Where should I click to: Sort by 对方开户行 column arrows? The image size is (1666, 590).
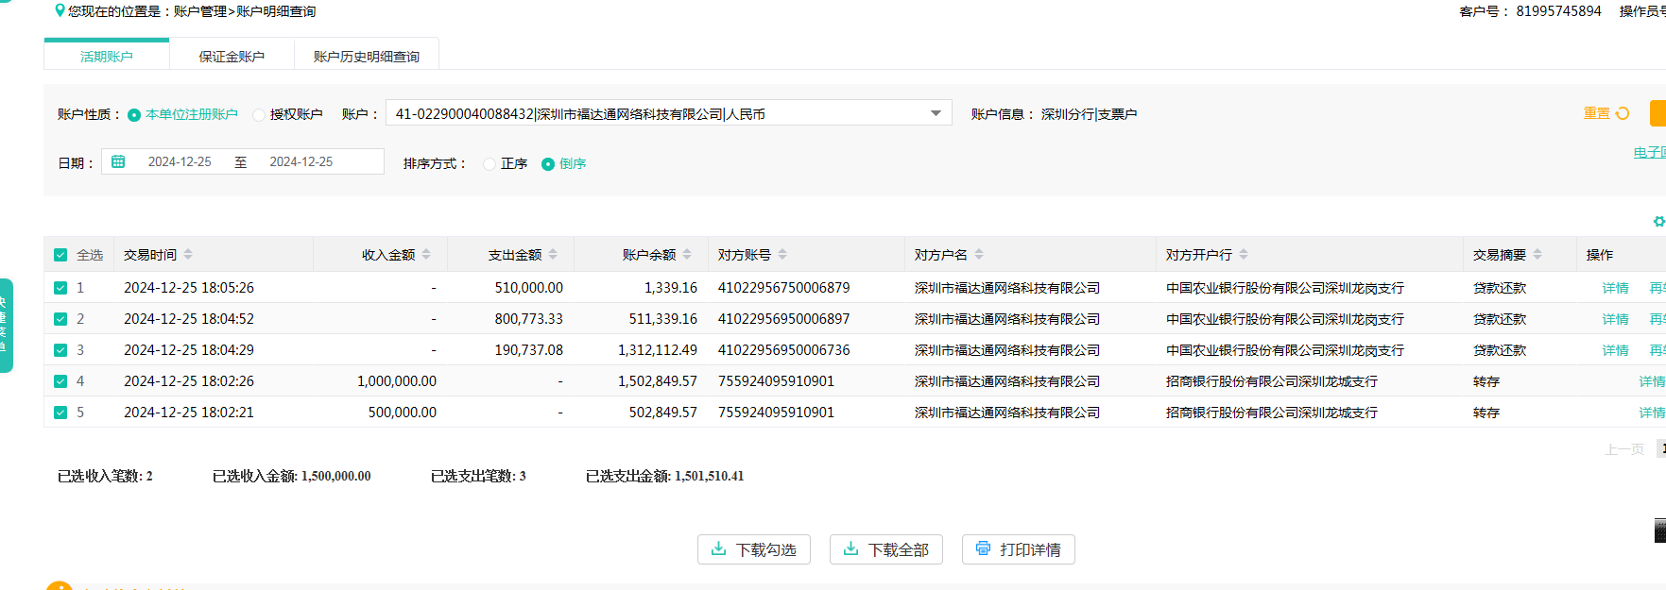(1244, 255)
